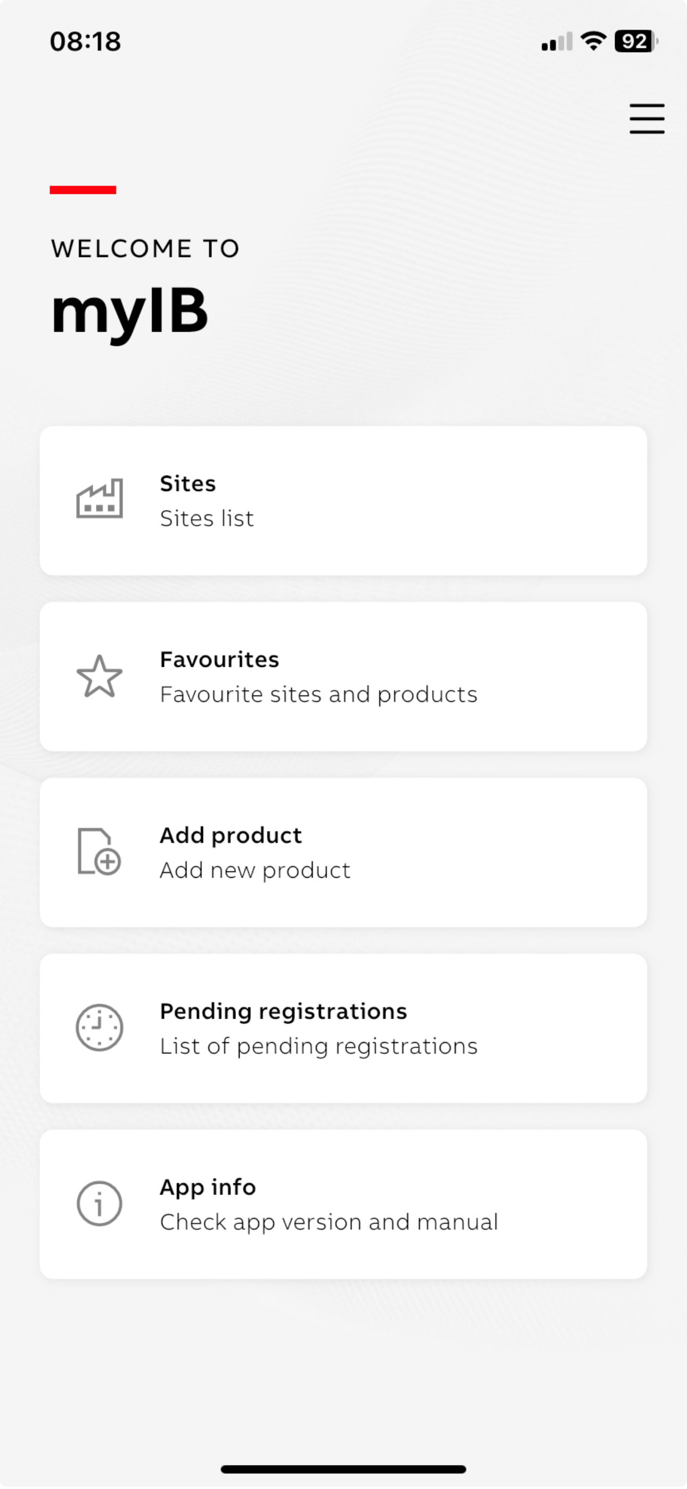This screenshot has width=687, height=1489.
Task: Tap the document-plus Add product icon
Action: [x=100, y=852]
